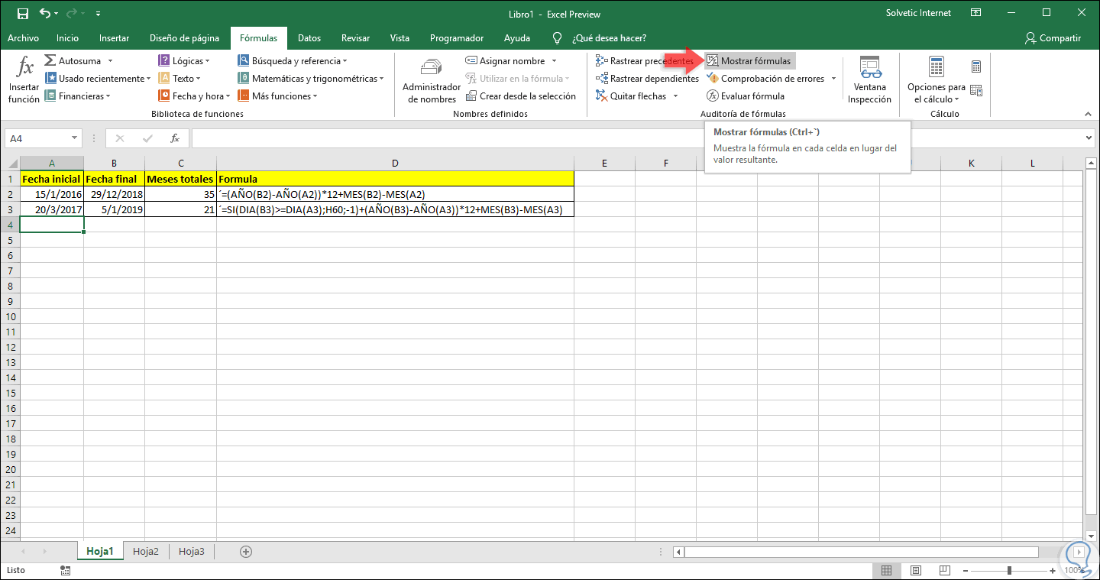Click the add new sheet plus icon
The width and height of the screenshot is (1100, 580).
click(246, 551)
